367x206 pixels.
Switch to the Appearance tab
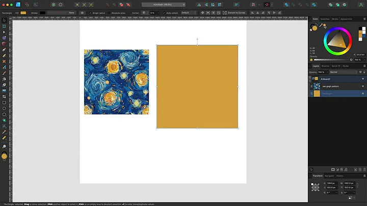tap(346, 19)
